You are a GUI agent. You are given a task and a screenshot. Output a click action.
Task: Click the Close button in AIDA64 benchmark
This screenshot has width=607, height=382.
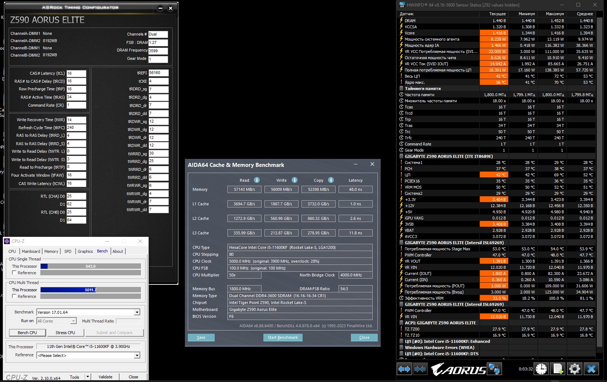click(364, 337)
